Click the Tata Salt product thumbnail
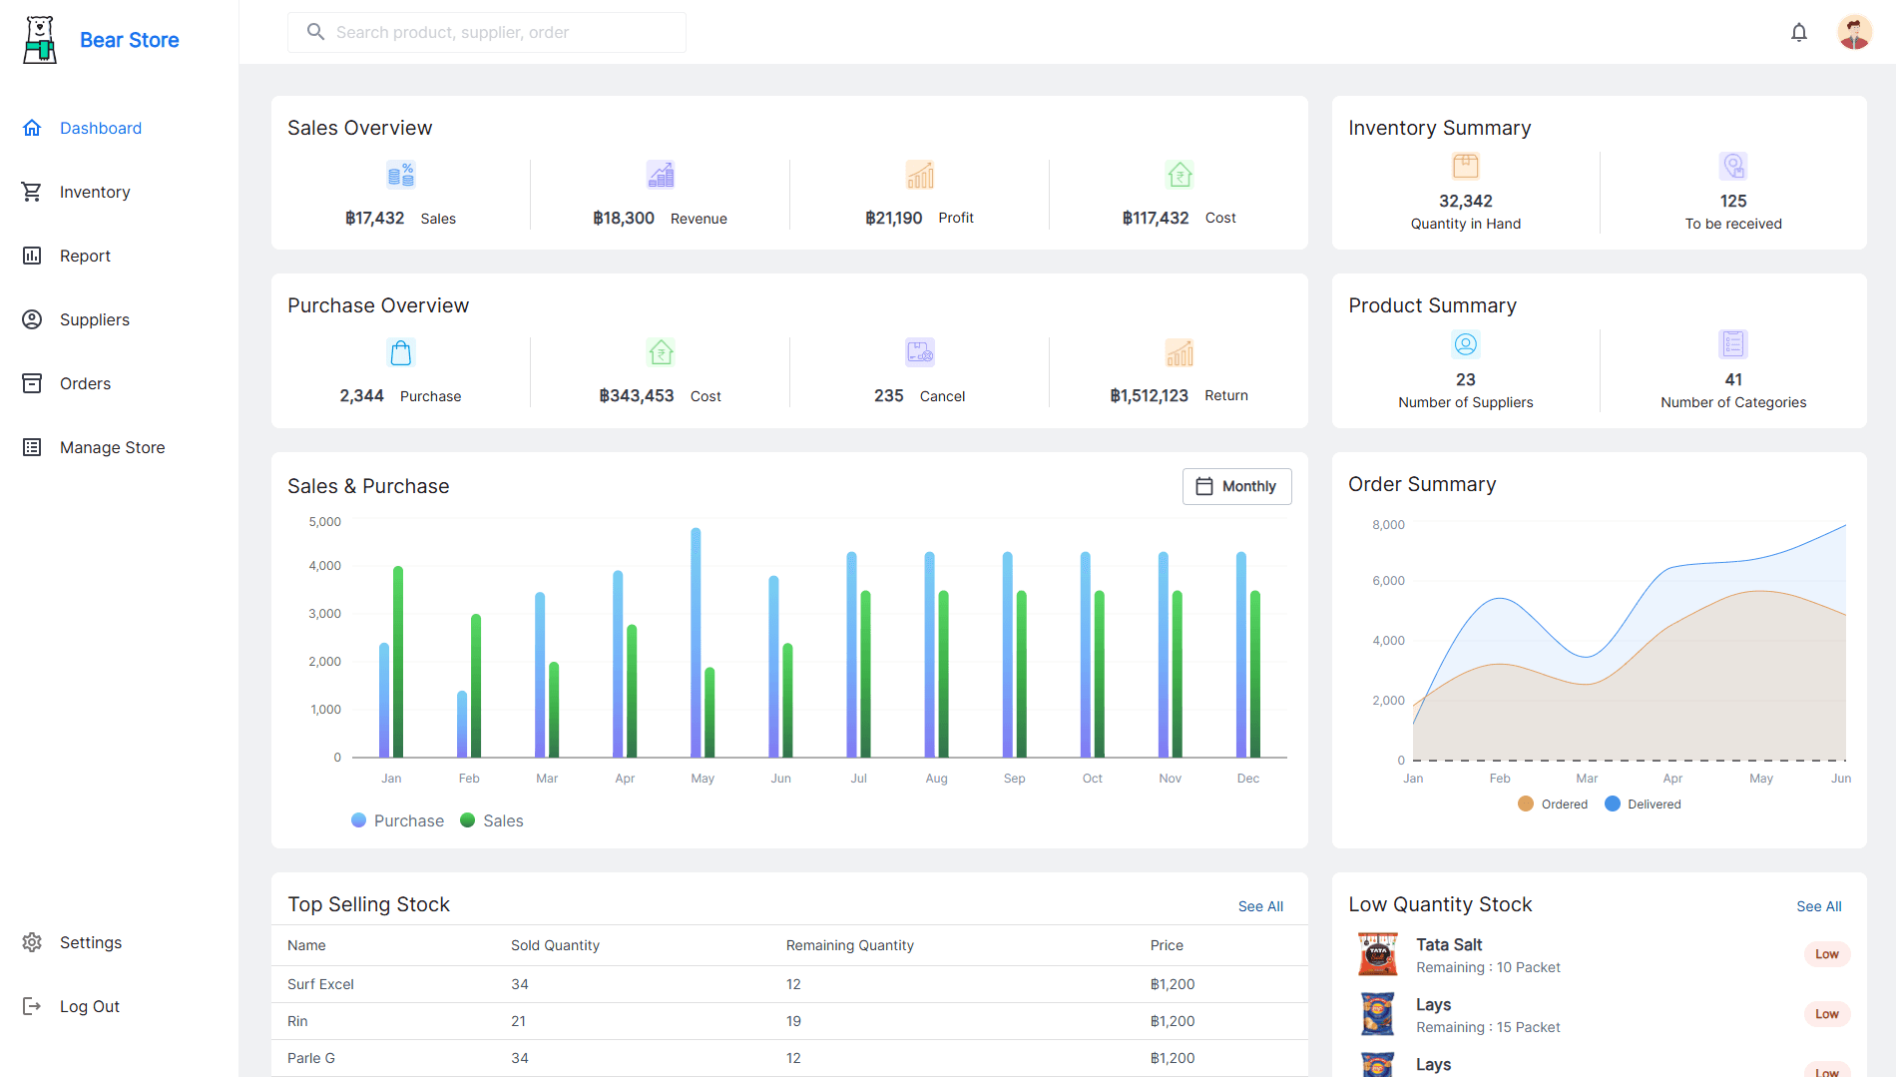This screenshot has height=1077, width=1896. pos(1378,954)
